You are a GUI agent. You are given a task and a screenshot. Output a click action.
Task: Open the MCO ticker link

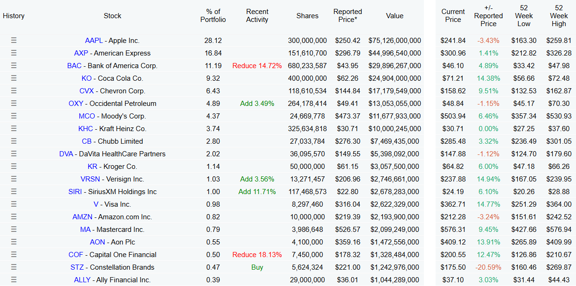point(87,116)
